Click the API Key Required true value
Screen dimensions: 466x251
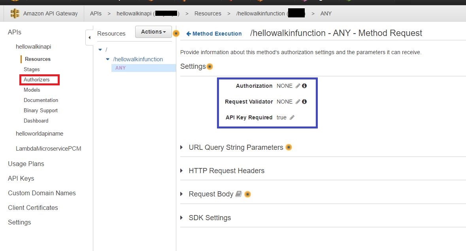281,118
